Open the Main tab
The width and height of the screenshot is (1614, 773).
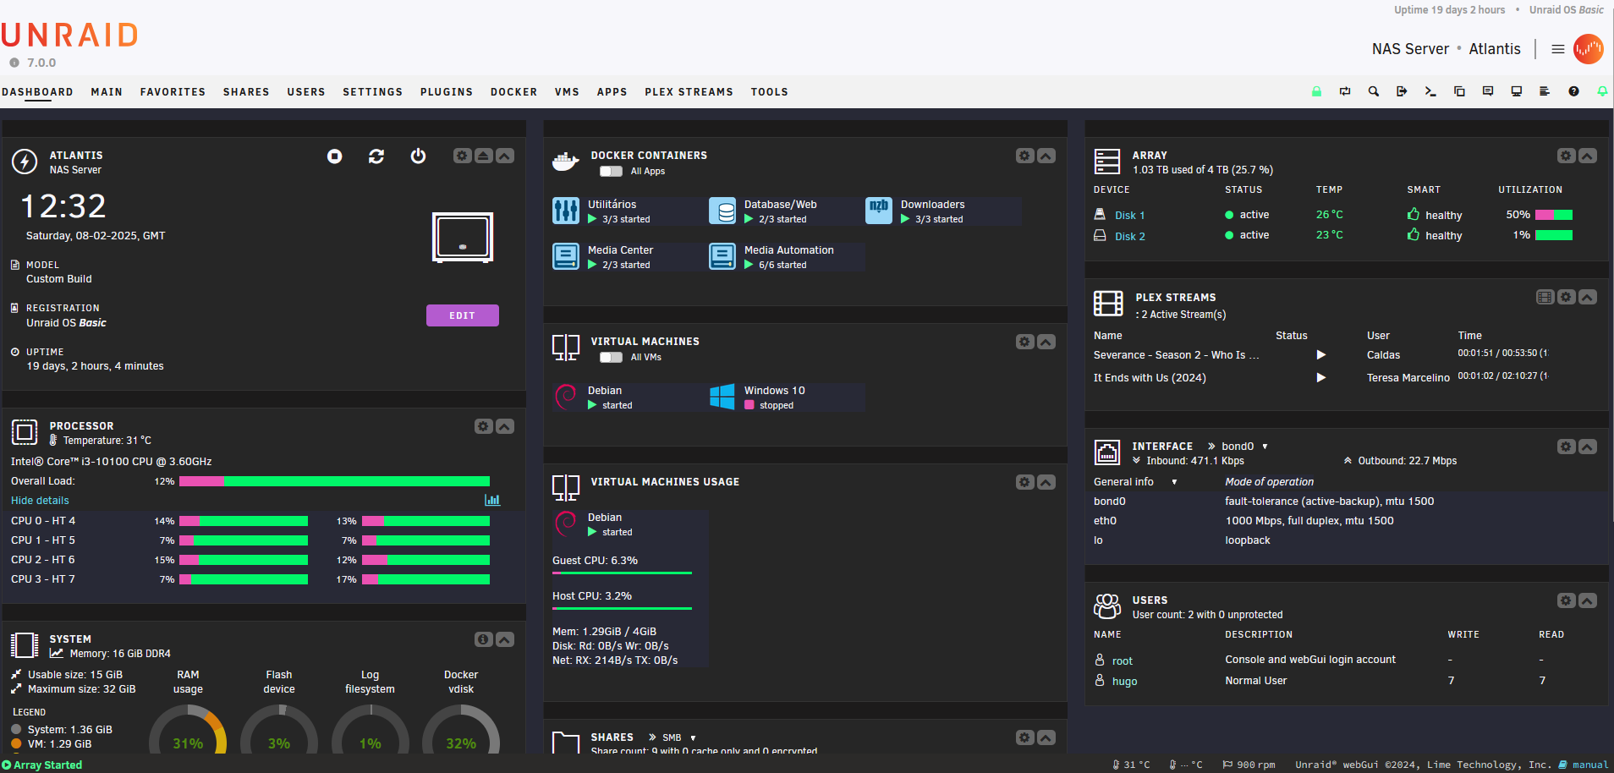pos(107,92)
